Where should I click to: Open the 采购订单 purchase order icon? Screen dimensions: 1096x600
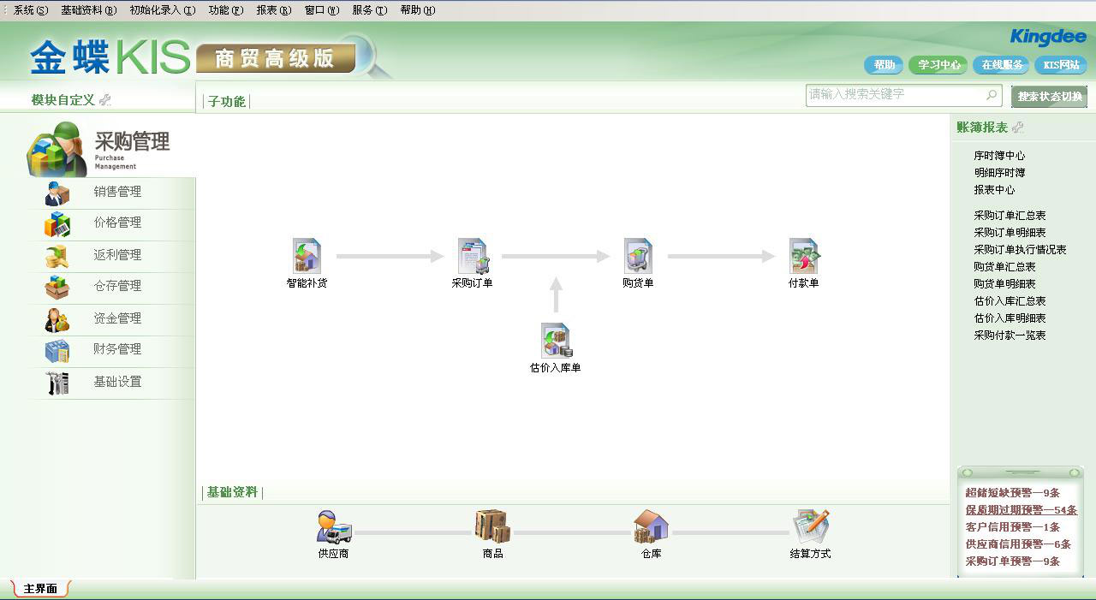[473, 256]
